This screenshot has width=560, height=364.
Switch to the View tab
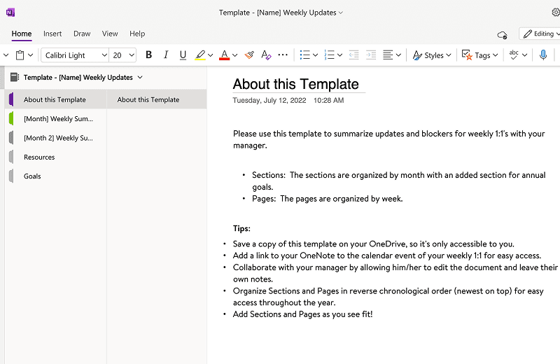(110, 34)
